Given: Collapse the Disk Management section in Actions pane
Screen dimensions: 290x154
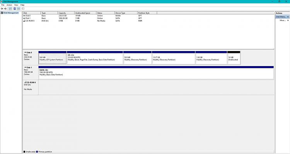Looking at the screenshot, I should click(x=288, y=17).
